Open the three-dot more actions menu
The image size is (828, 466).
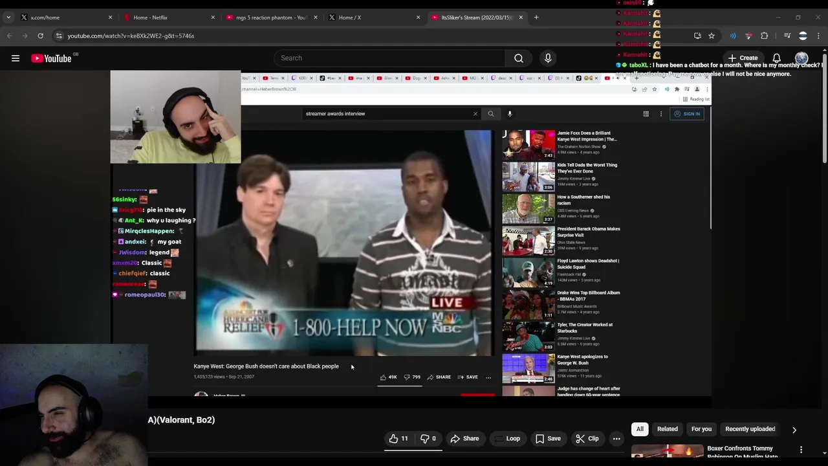(x=616, y=439)
